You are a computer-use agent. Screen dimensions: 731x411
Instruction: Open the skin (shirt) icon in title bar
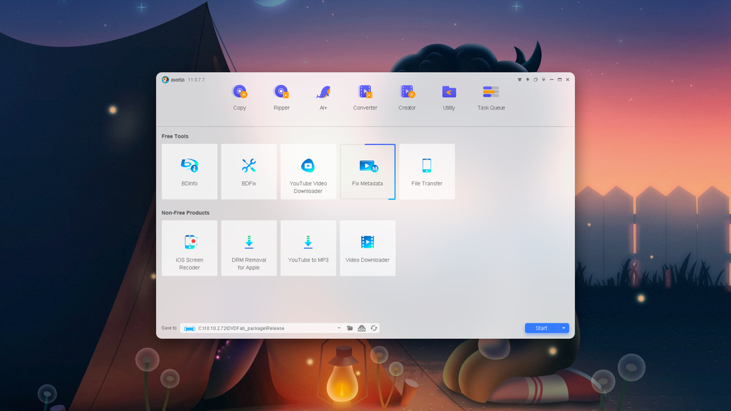click(x=519, y=79)
